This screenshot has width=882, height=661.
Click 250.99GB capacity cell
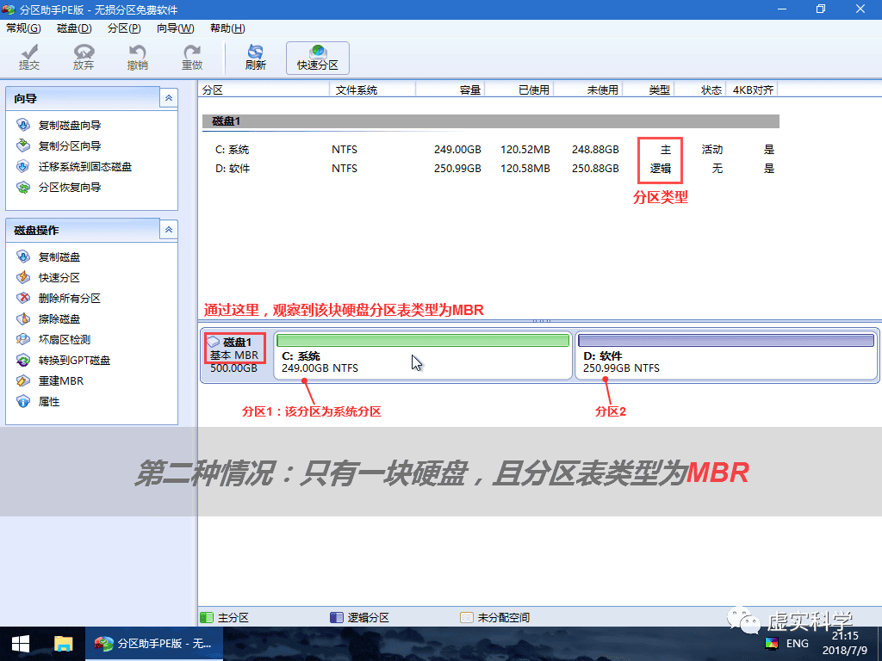pos(457,168)
